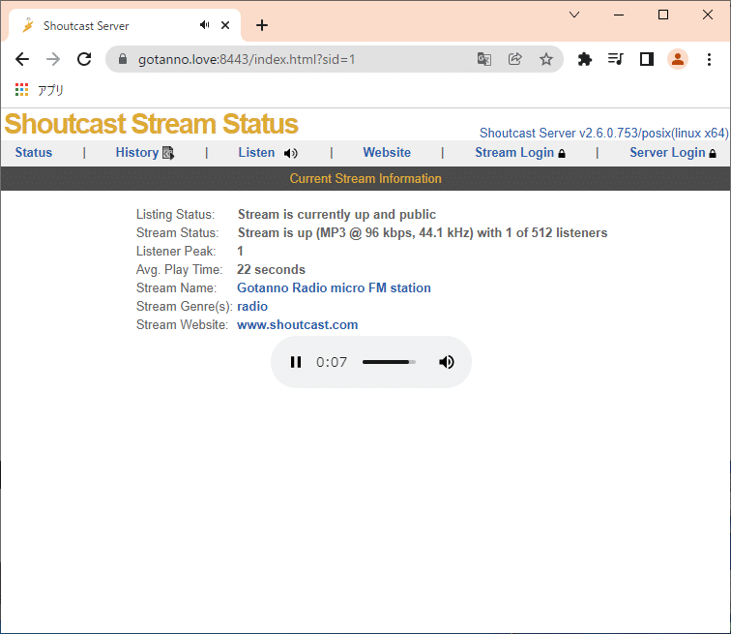Click the address bar URL
The image size is (731, 634).
247,59
